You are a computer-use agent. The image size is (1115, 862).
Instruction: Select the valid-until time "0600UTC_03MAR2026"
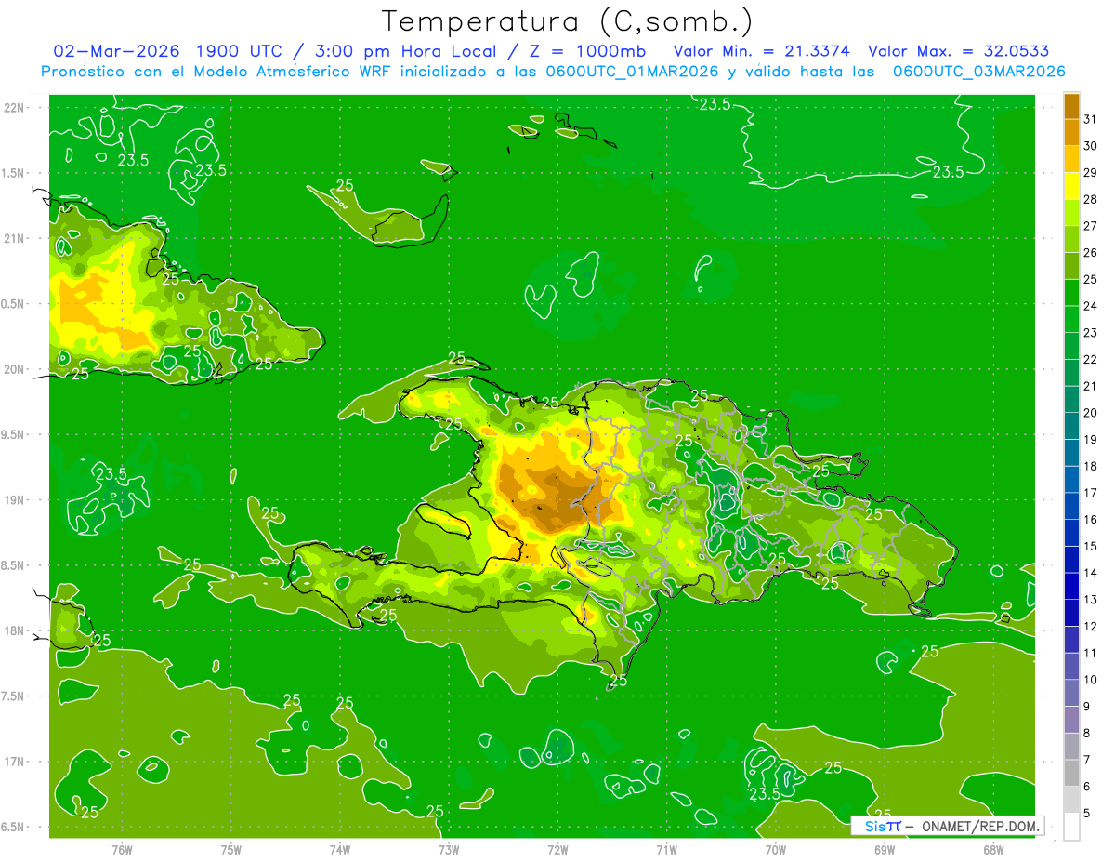(x=978, y=71)
